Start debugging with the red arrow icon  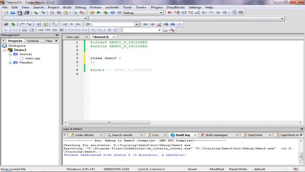(170, 13)
